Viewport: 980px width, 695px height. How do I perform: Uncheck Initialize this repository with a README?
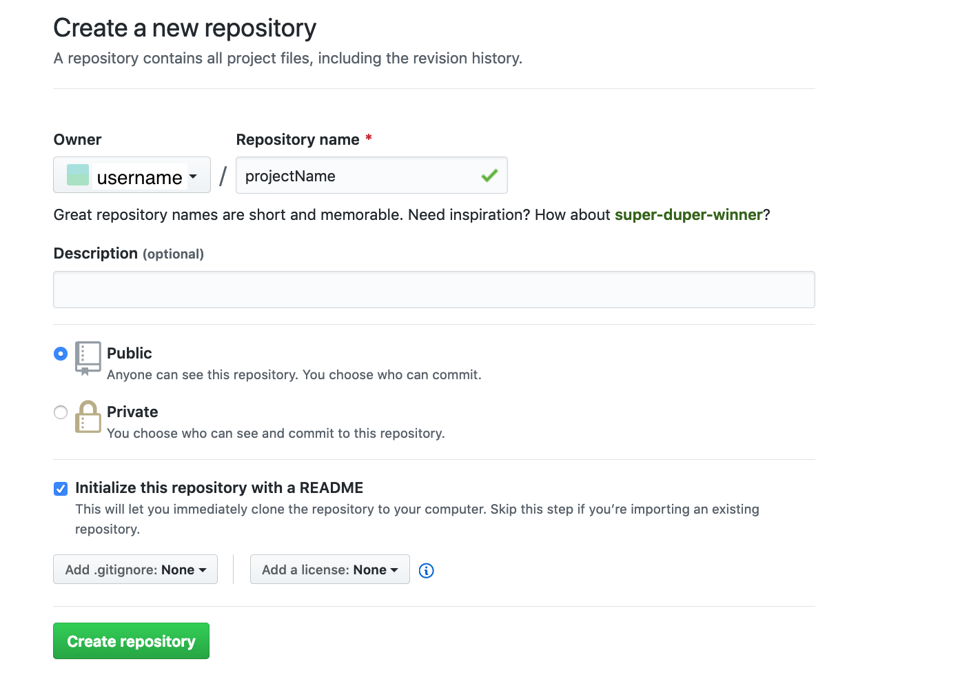coord(61,489)
